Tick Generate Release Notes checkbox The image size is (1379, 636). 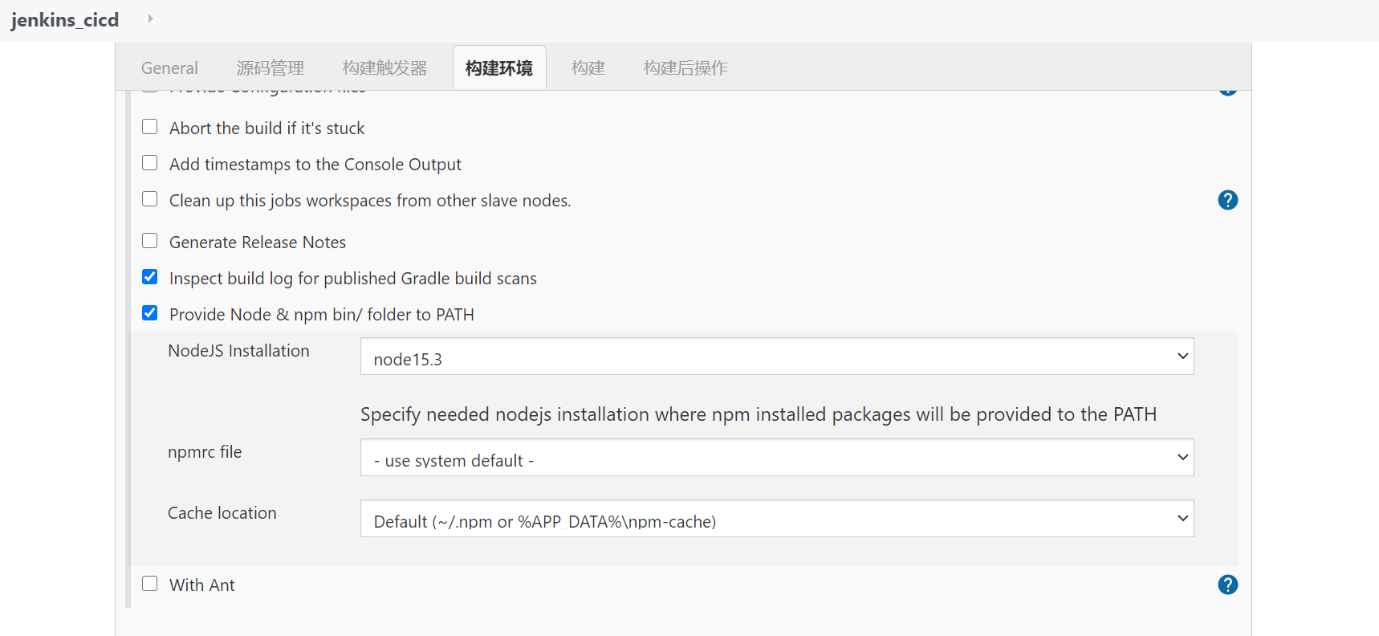[x=150, y=241]
